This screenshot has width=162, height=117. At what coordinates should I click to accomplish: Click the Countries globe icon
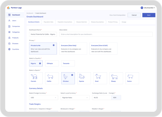point(9,49)
